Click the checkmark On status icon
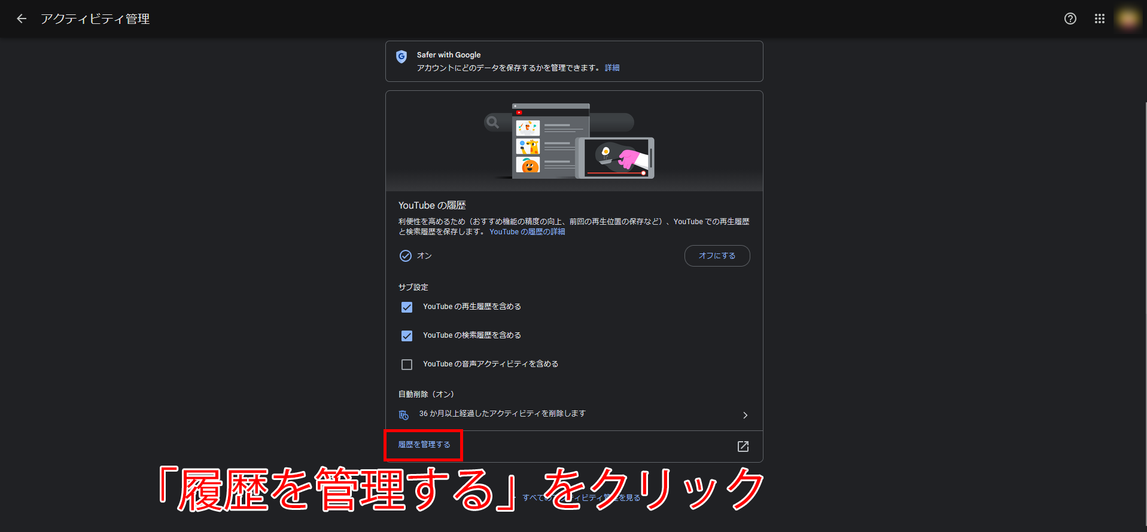Image resolution: width=1147 pixels, height=532 pixels. coord(406,256)
